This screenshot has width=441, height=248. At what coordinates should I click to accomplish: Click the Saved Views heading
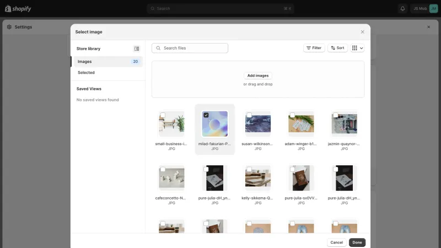[89, 89]
